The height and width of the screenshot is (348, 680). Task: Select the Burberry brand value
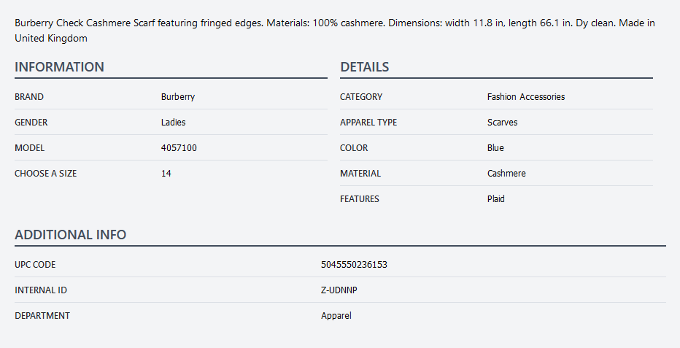pos(178,97)
